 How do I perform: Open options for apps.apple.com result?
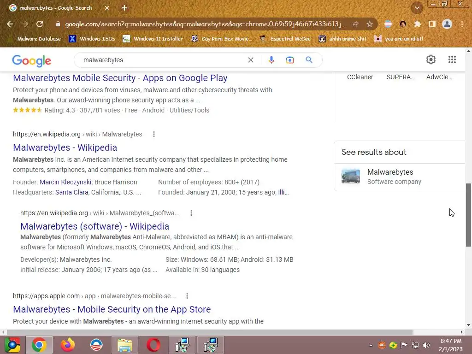(187, 296)
